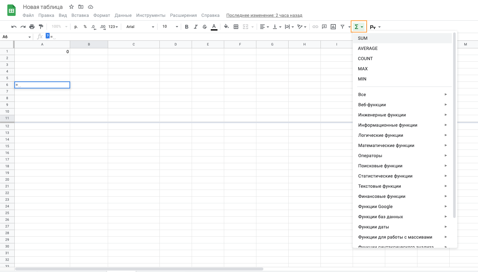Star the document Новая таблица

(71, 7)
